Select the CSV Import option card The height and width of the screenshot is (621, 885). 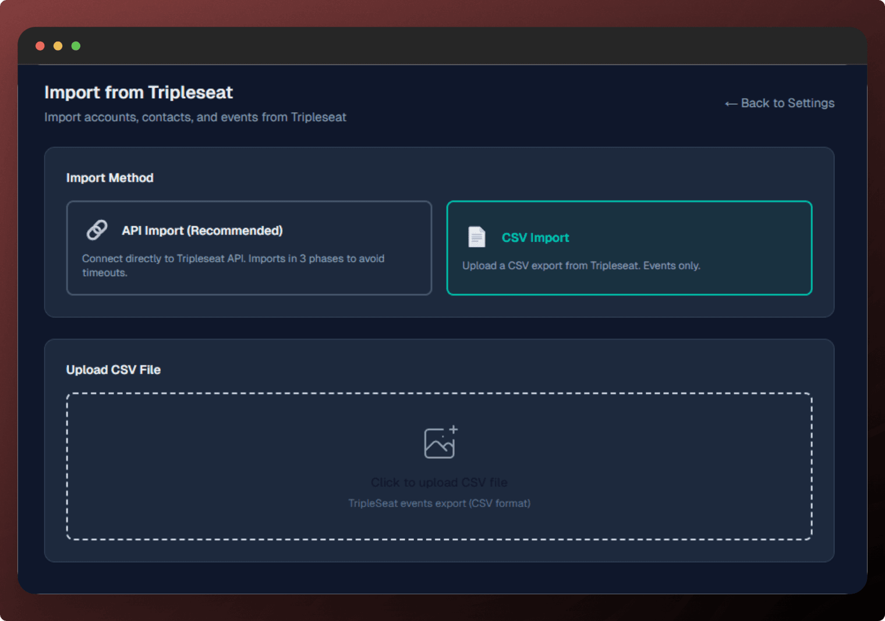pos(629,248)
